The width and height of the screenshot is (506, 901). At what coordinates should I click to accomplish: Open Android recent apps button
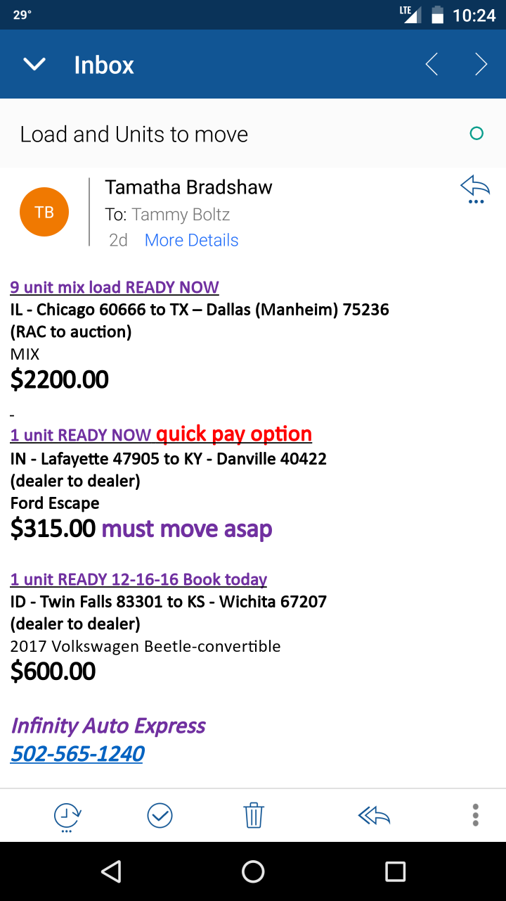pyautogui.click(x=395, y=871)
